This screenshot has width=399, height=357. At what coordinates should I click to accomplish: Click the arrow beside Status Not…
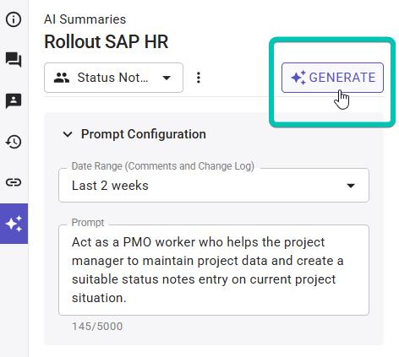[x=167, y=78]
